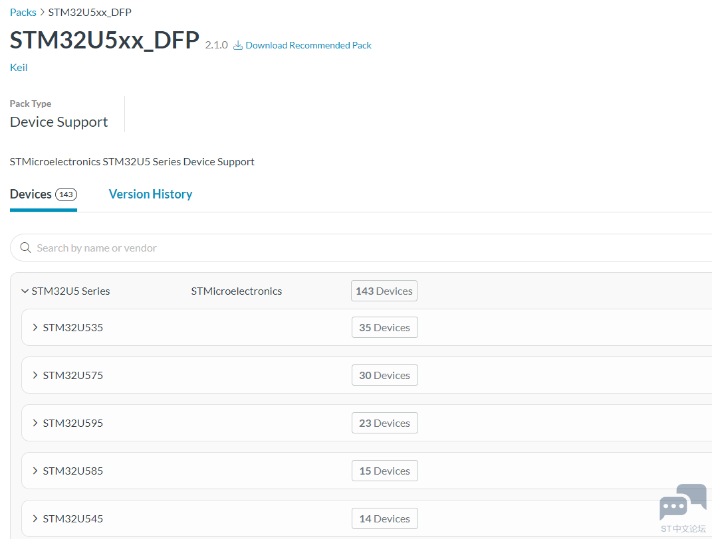712x539 pixels.
Task: Collapse the STM32U5 Series group
Action: click(25, 291)
